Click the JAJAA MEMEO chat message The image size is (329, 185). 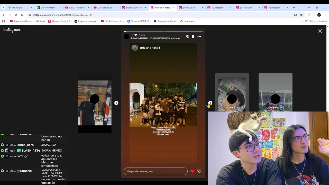(x=52, y=151)
